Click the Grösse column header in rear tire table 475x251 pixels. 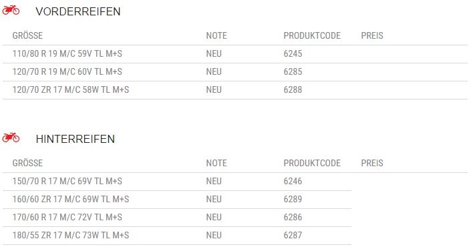click(27, 163)
